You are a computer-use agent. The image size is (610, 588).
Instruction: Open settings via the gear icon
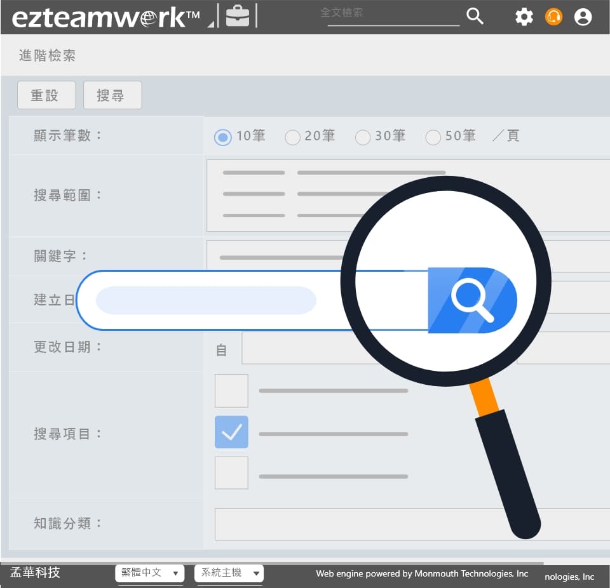524,17
